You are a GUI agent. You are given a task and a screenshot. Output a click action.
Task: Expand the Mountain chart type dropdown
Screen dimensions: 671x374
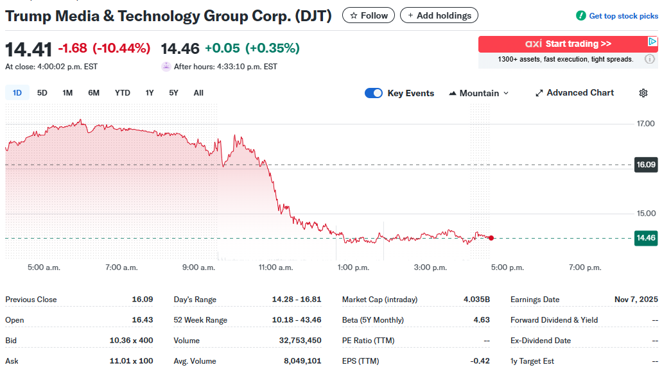(478, 93)
